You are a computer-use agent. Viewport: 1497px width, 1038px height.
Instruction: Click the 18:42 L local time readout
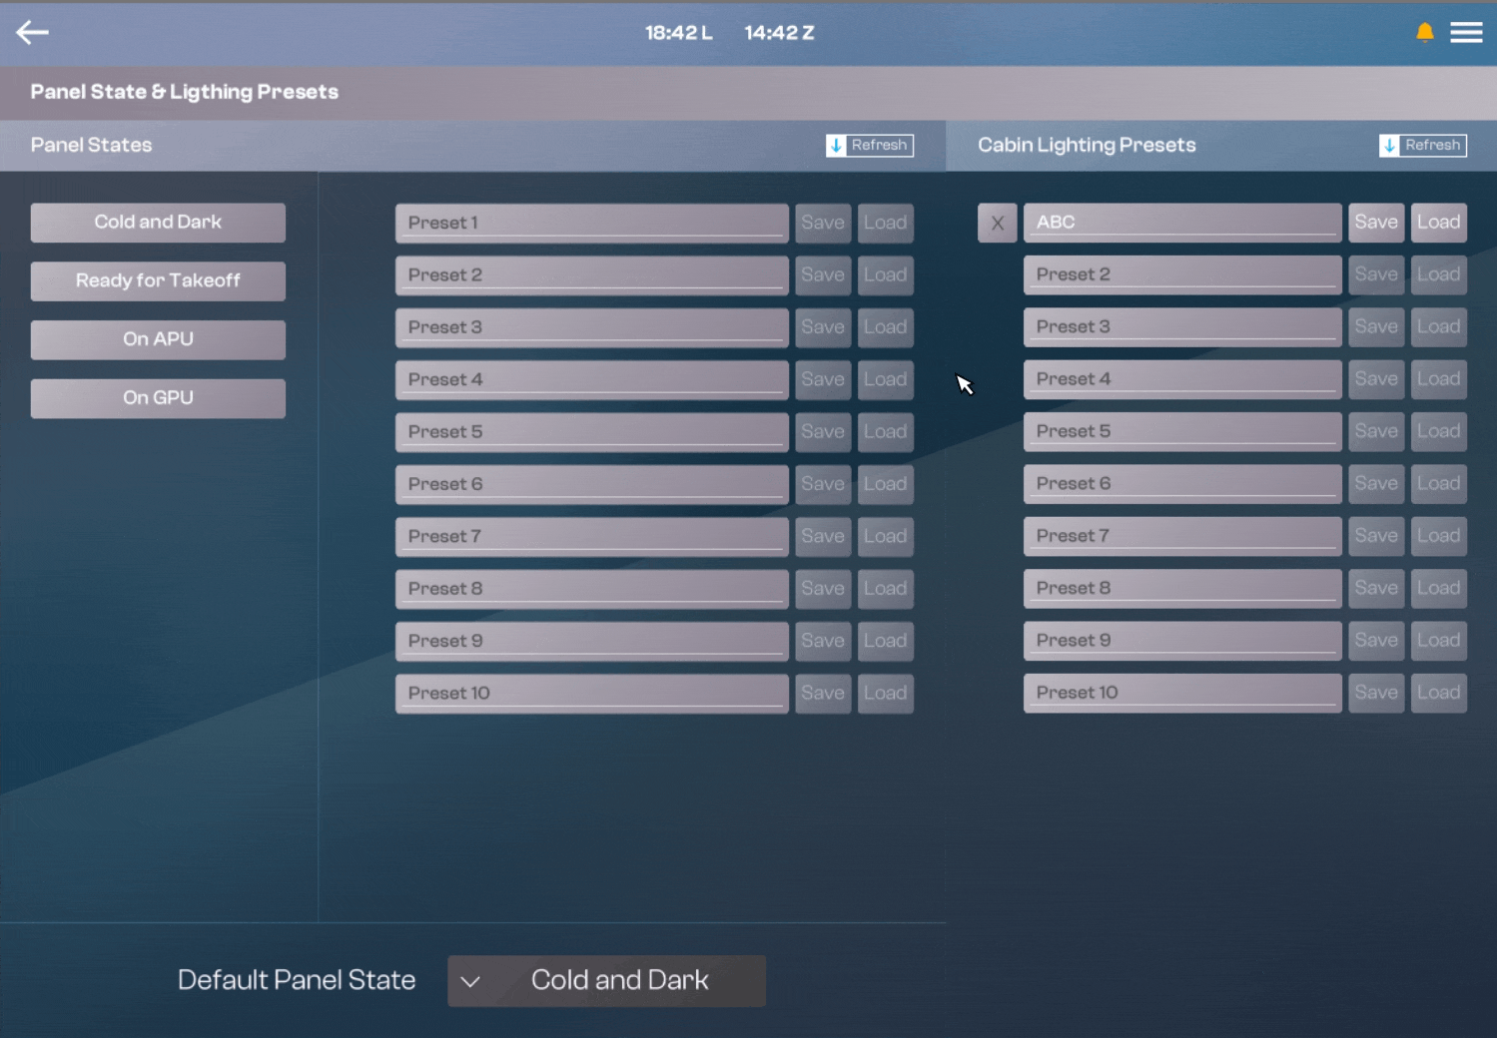[679, 33]
